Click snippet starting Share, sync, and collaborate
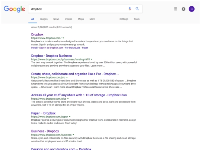The width and height of the screenshot is (201, 150). [83, 140]
